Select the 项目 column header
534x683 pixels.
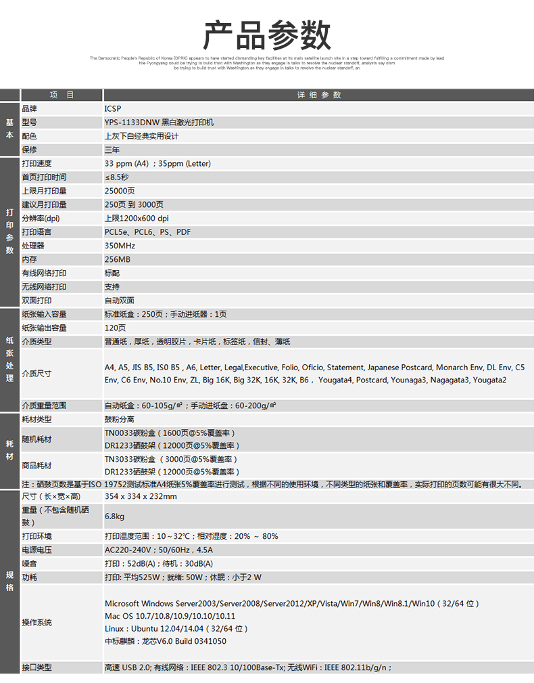point(62,95)
